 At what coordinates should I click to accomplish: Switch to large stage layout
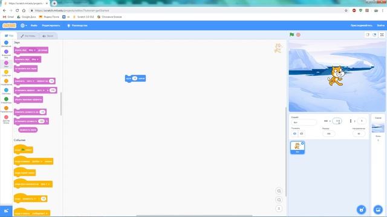pos(374,35)
